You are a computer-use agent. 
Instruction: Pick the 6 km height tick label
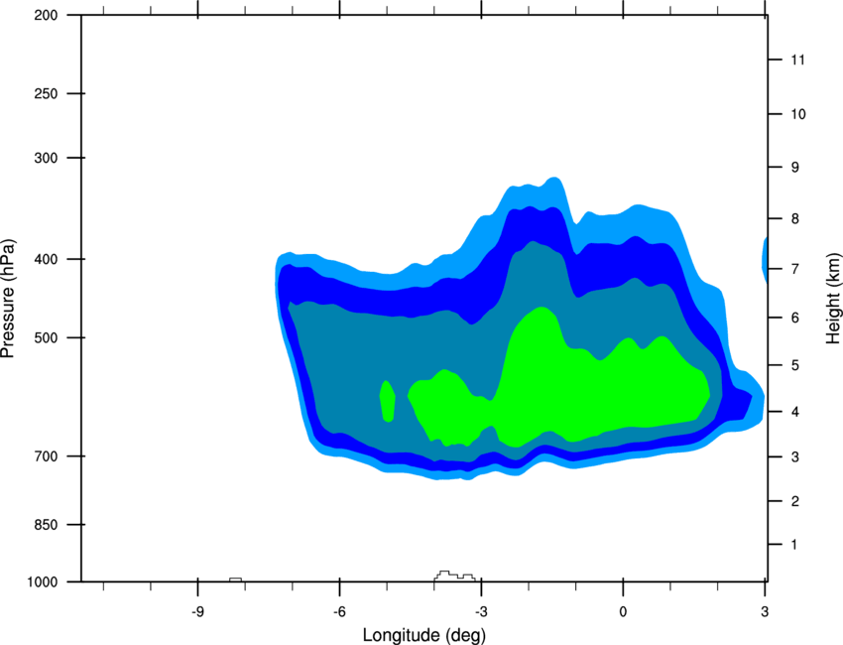(x=795, y=318)
